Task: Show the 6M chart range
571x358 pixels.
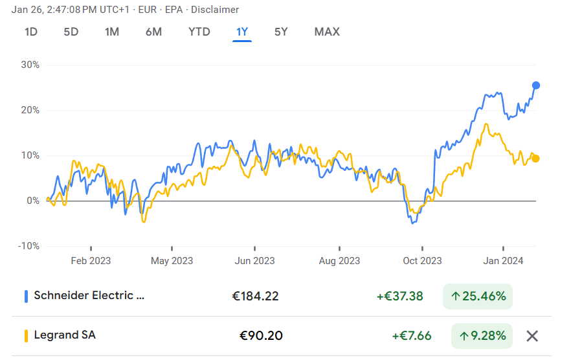Action: click(x=153, y=32)
